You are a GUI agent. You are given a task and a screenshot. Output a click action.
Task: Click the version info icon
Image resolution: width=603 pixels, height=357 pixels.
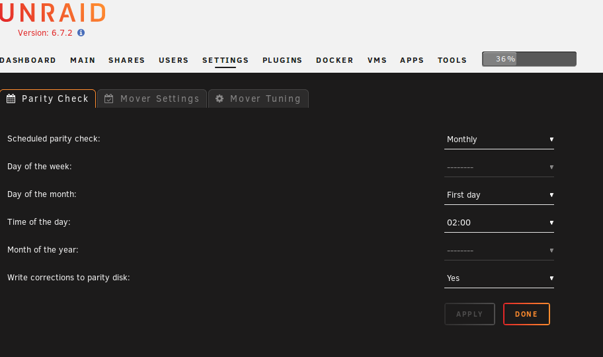pos(81,32)
